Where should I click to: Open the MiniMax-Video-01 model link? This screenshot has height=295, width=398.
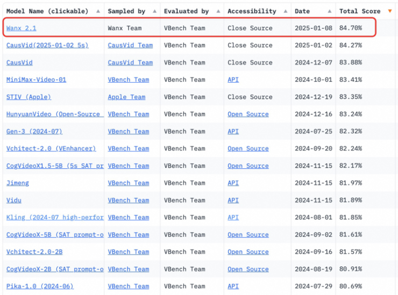36,80
